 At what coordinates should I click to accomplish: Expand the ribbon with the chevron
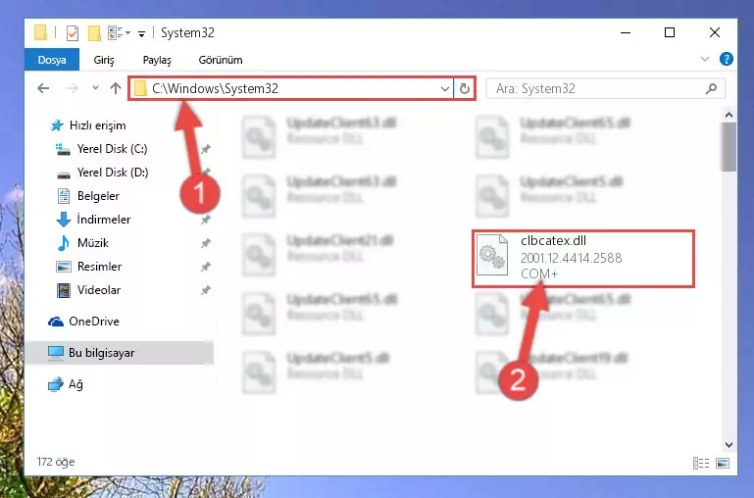click(x=705, y=59)
